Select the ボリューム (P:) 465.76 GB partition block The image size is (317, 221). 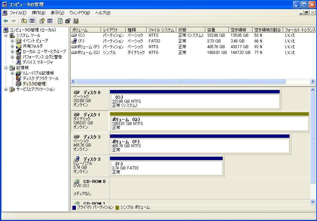(x=200, y=144)
